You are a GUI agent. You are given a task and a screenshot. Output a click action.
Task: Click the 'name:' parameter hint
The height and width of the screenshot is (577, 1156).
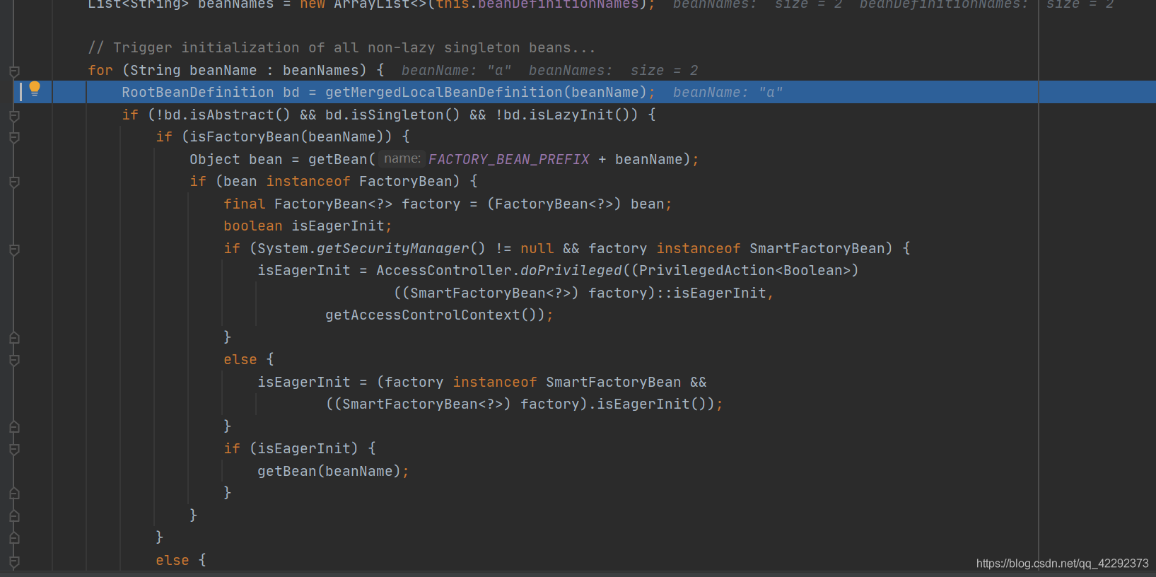402,159
